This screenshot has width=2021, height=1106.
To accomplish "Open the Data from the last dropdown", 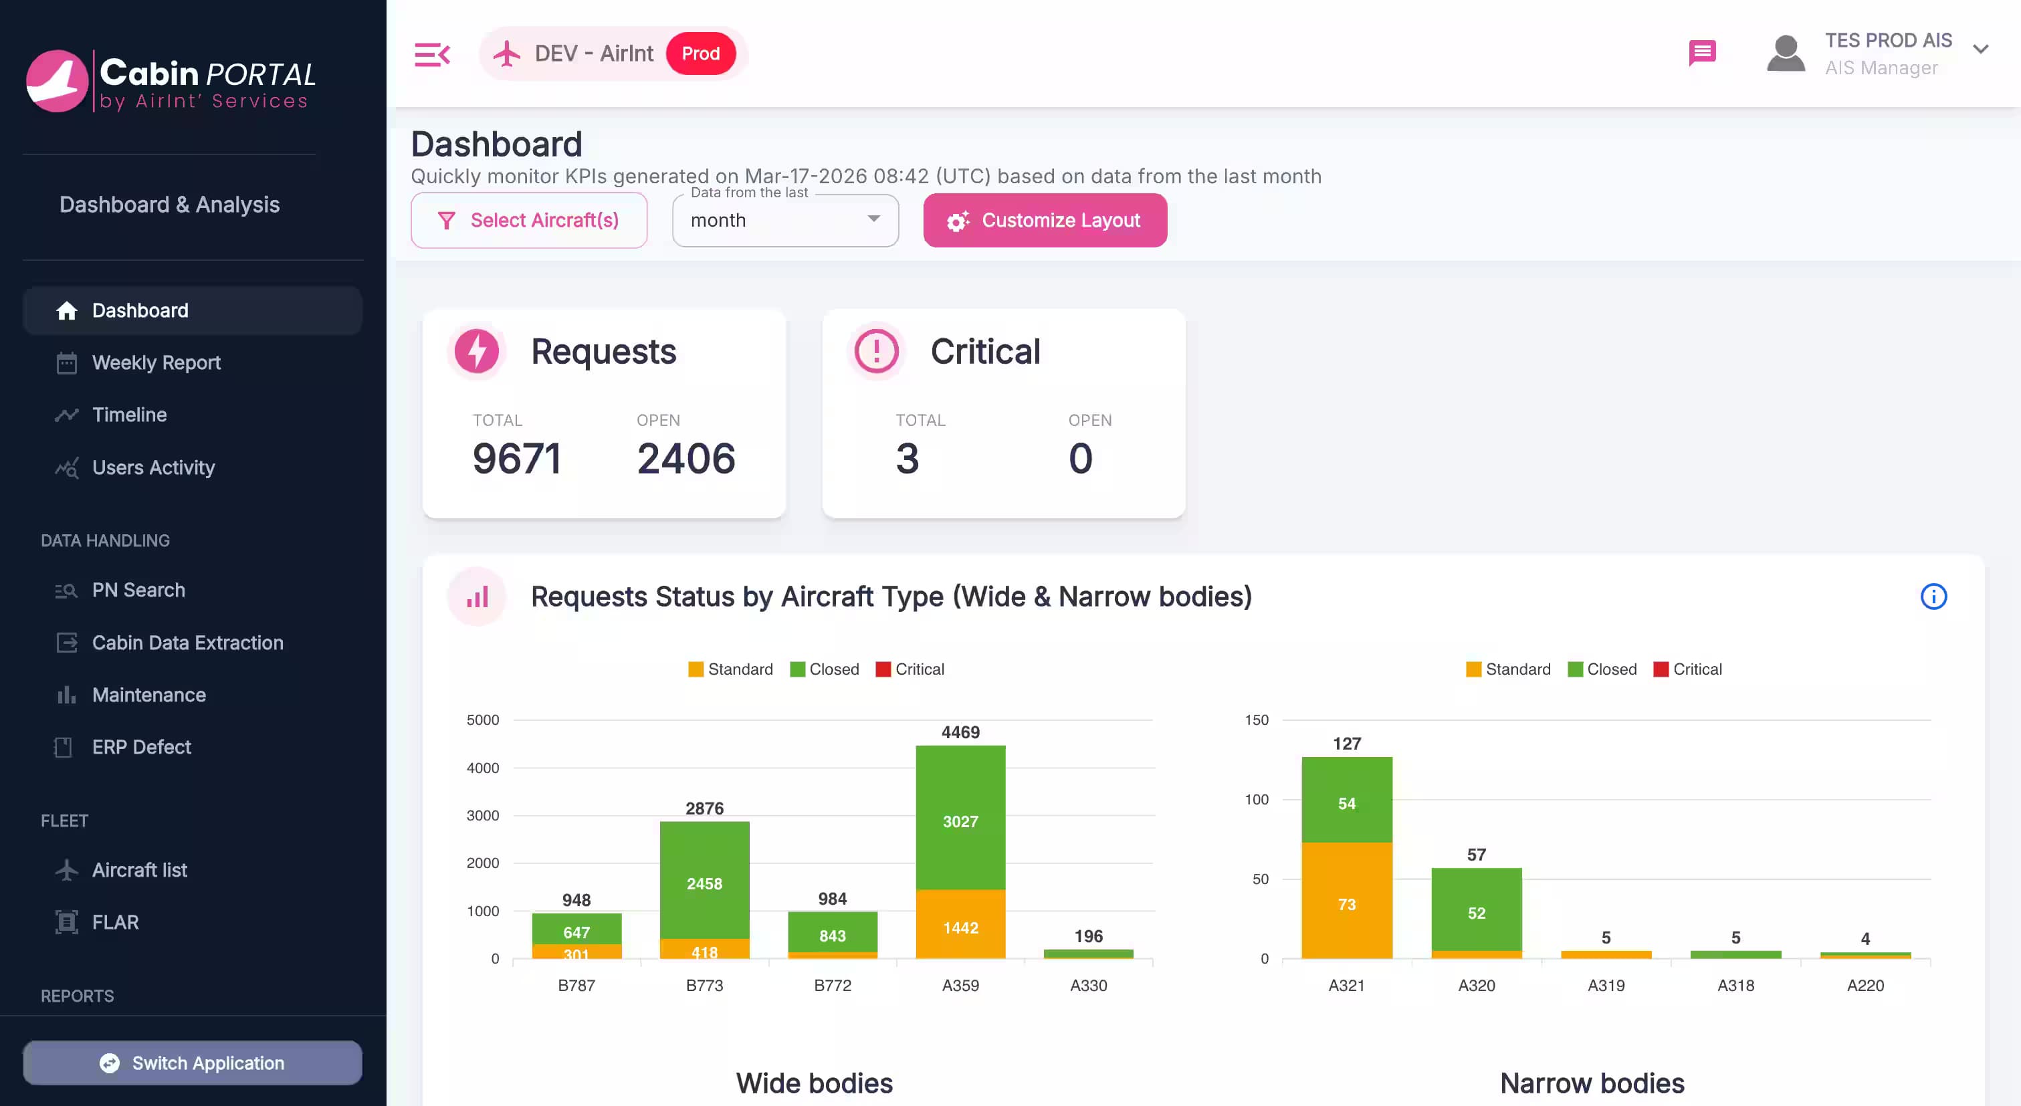I will 784,221.
